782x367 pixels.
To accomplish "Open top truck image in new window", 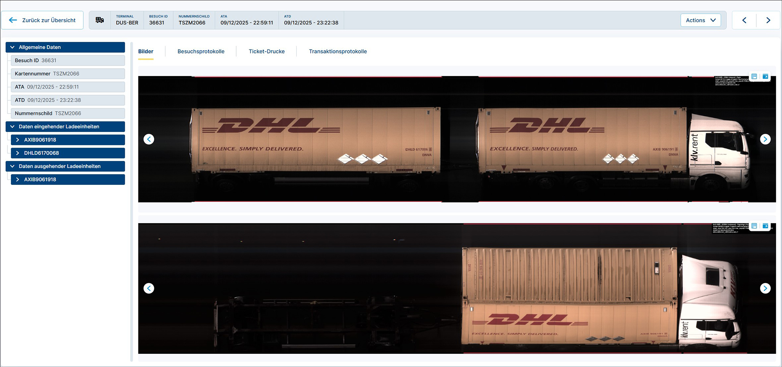I will pyautogui.click(x=765, y=76).
